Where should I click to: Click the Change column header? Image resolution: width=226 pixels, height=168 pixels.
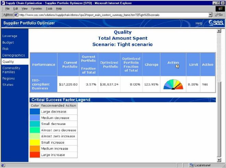(x=151, y=64)
